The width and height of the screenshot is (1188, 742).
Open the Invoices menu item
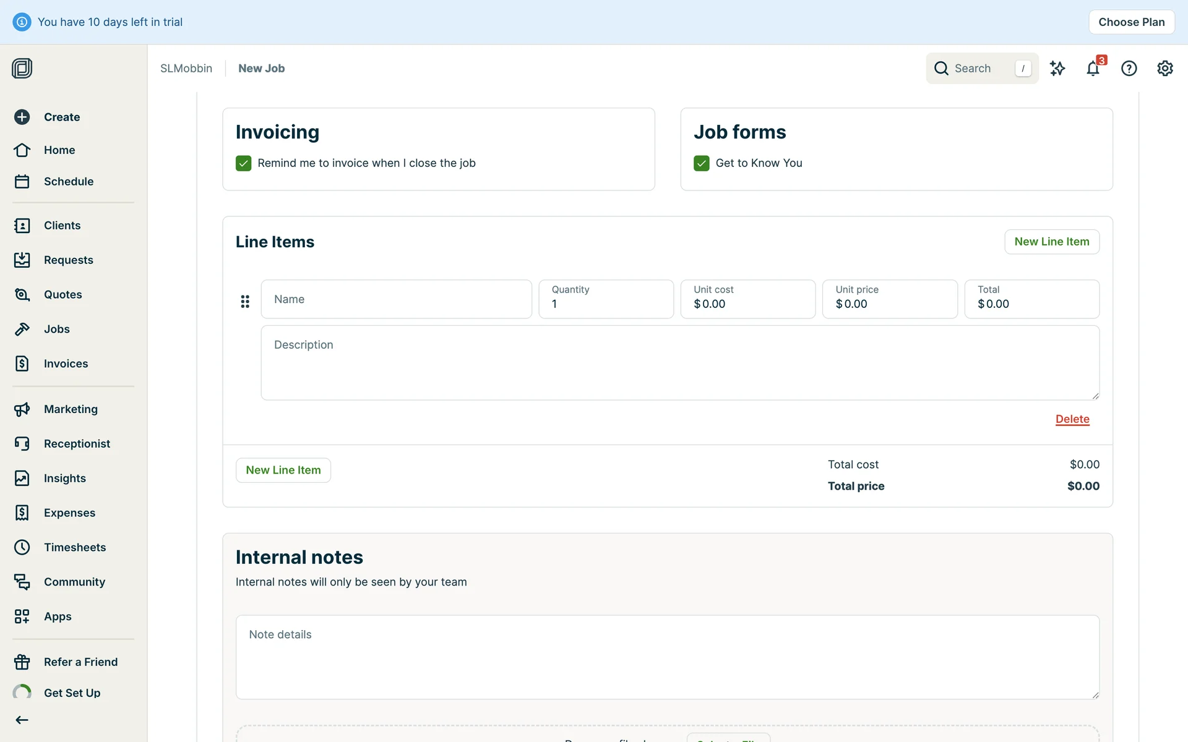66,364
